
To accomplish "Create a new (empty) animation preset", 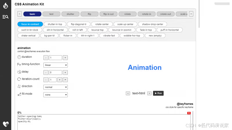I will tap(155, 36).
